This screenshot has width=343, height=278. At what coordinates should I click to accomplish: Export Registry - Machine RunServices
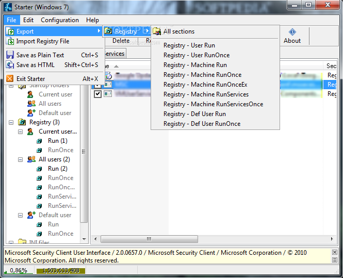[x=215, y=94]
